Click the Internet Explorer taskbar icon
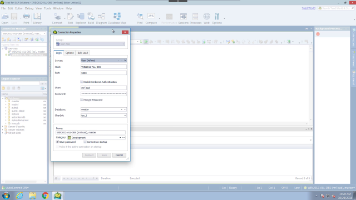This screenshot has width=356, height=200. pyautogui.click(x=19, y=196)
